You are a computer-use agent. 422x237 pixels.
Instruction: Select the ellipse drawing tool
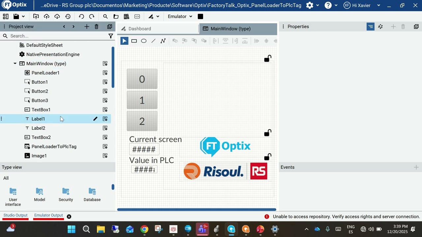click(144, 41)
